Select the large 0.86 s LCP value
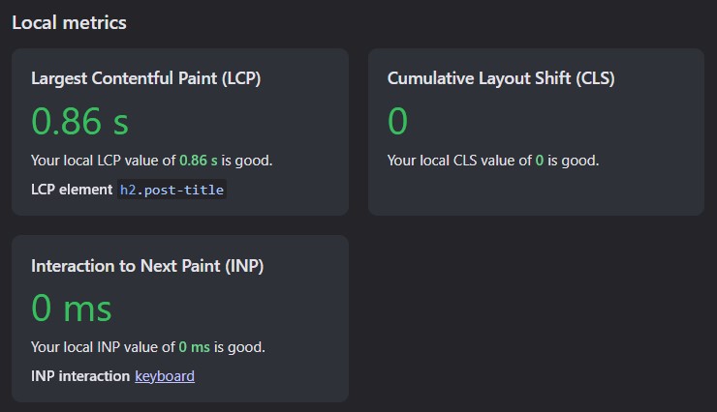This screenshot has height=412, width=717. pyautogui.click(x=80, y=121)
